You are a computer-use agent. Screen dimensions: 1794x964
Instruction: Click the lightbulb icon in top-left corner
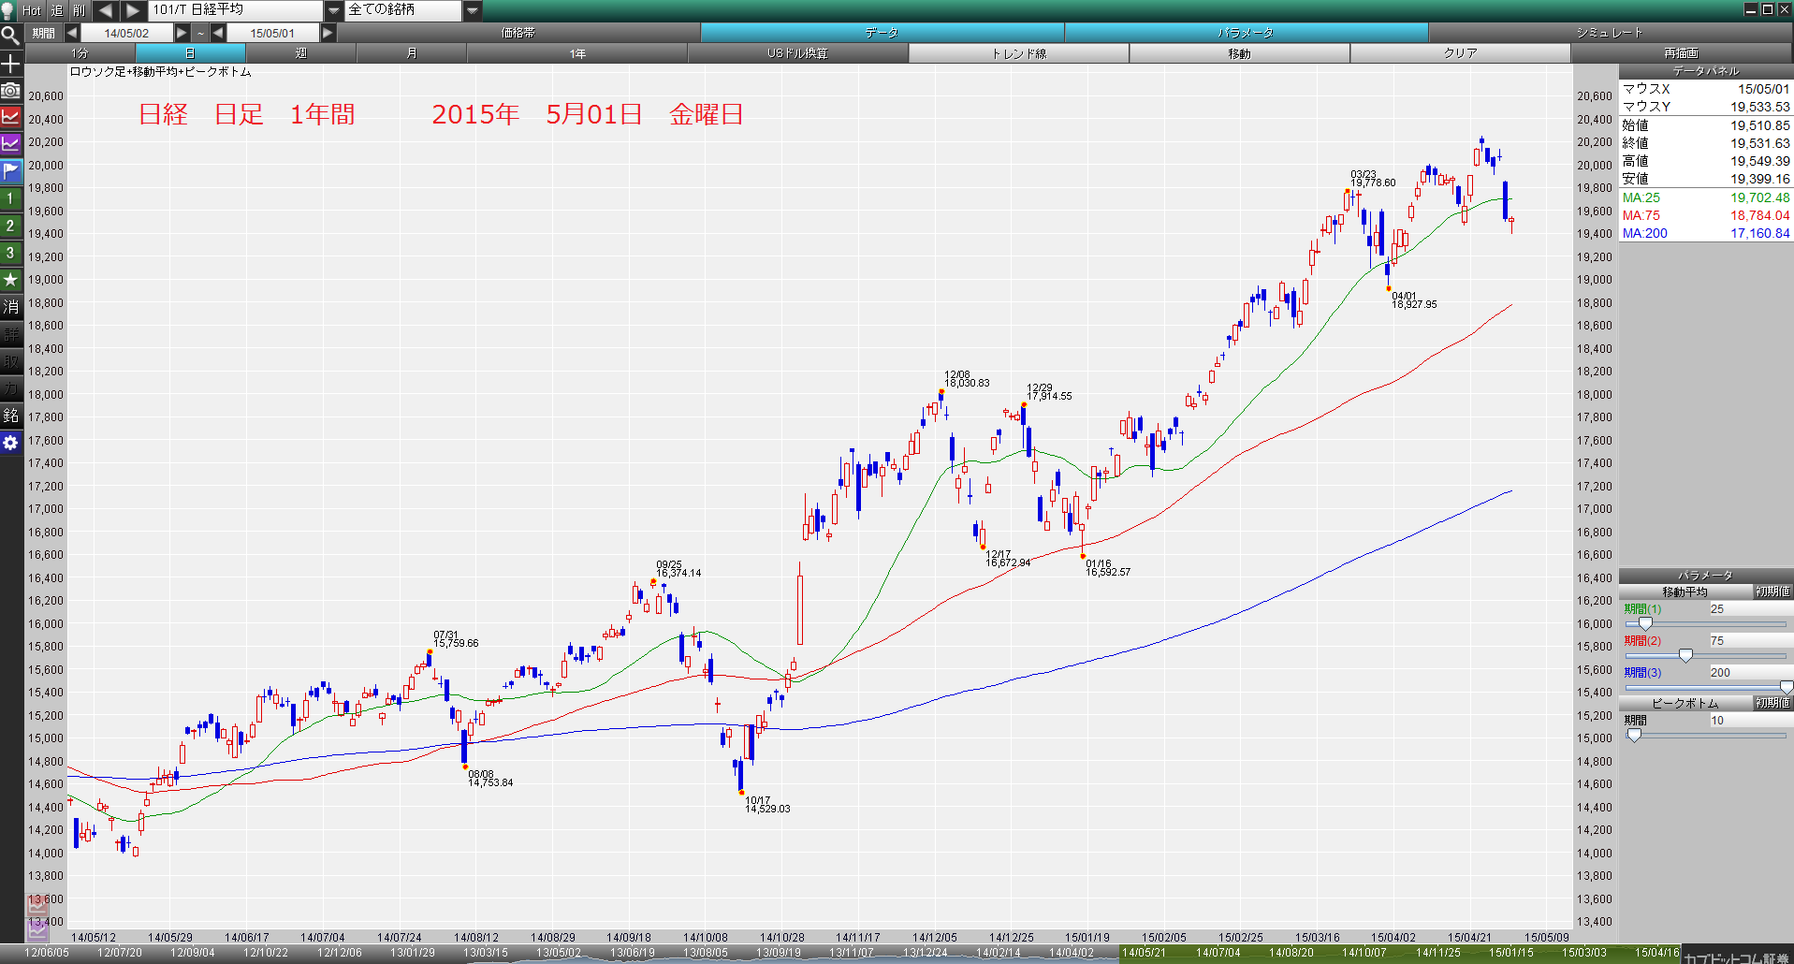tap(8, 10)
